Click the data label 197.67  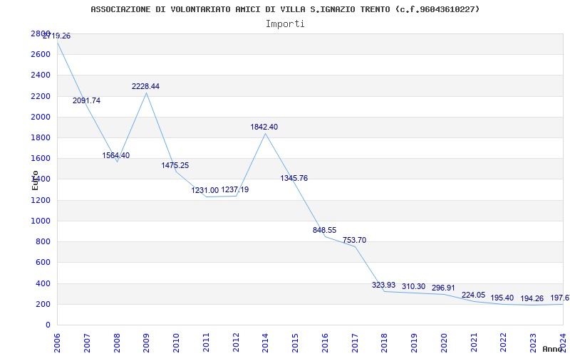point(560,298)
